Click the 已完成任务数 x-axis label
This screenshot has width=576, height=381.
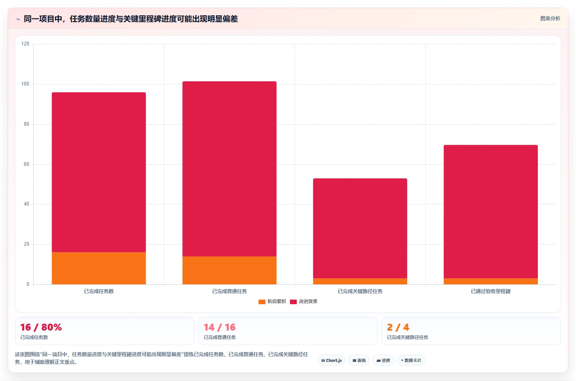[99, 291]
